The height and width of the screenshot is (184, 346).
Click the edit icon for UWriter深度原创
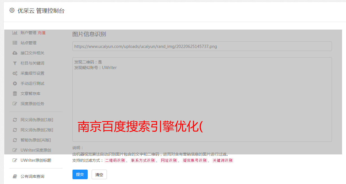(15, 150)
